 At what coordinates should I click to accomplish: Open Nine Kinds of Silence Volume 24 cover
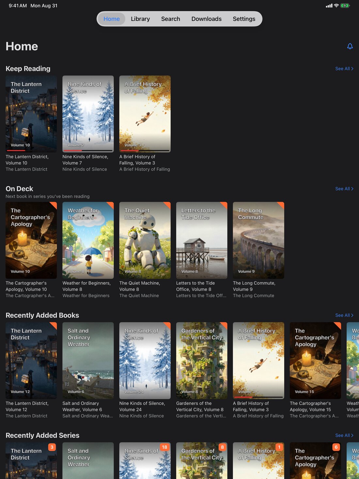coord(145,360)
